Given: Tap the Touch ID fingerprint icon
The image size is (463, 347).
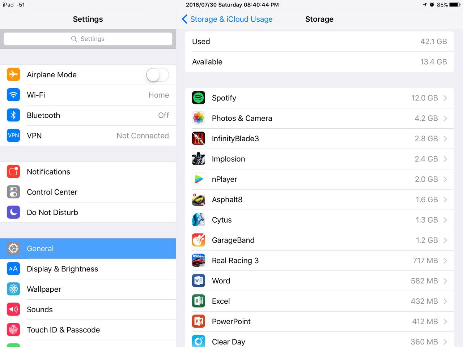Looking at the screenshot, I should coord(13,330).
